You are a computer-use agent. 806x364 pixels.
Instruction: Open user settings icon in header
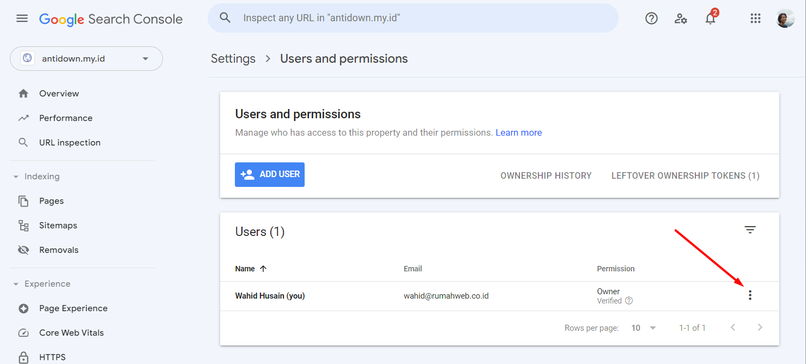pyautogui.click(x=681, y=19)
